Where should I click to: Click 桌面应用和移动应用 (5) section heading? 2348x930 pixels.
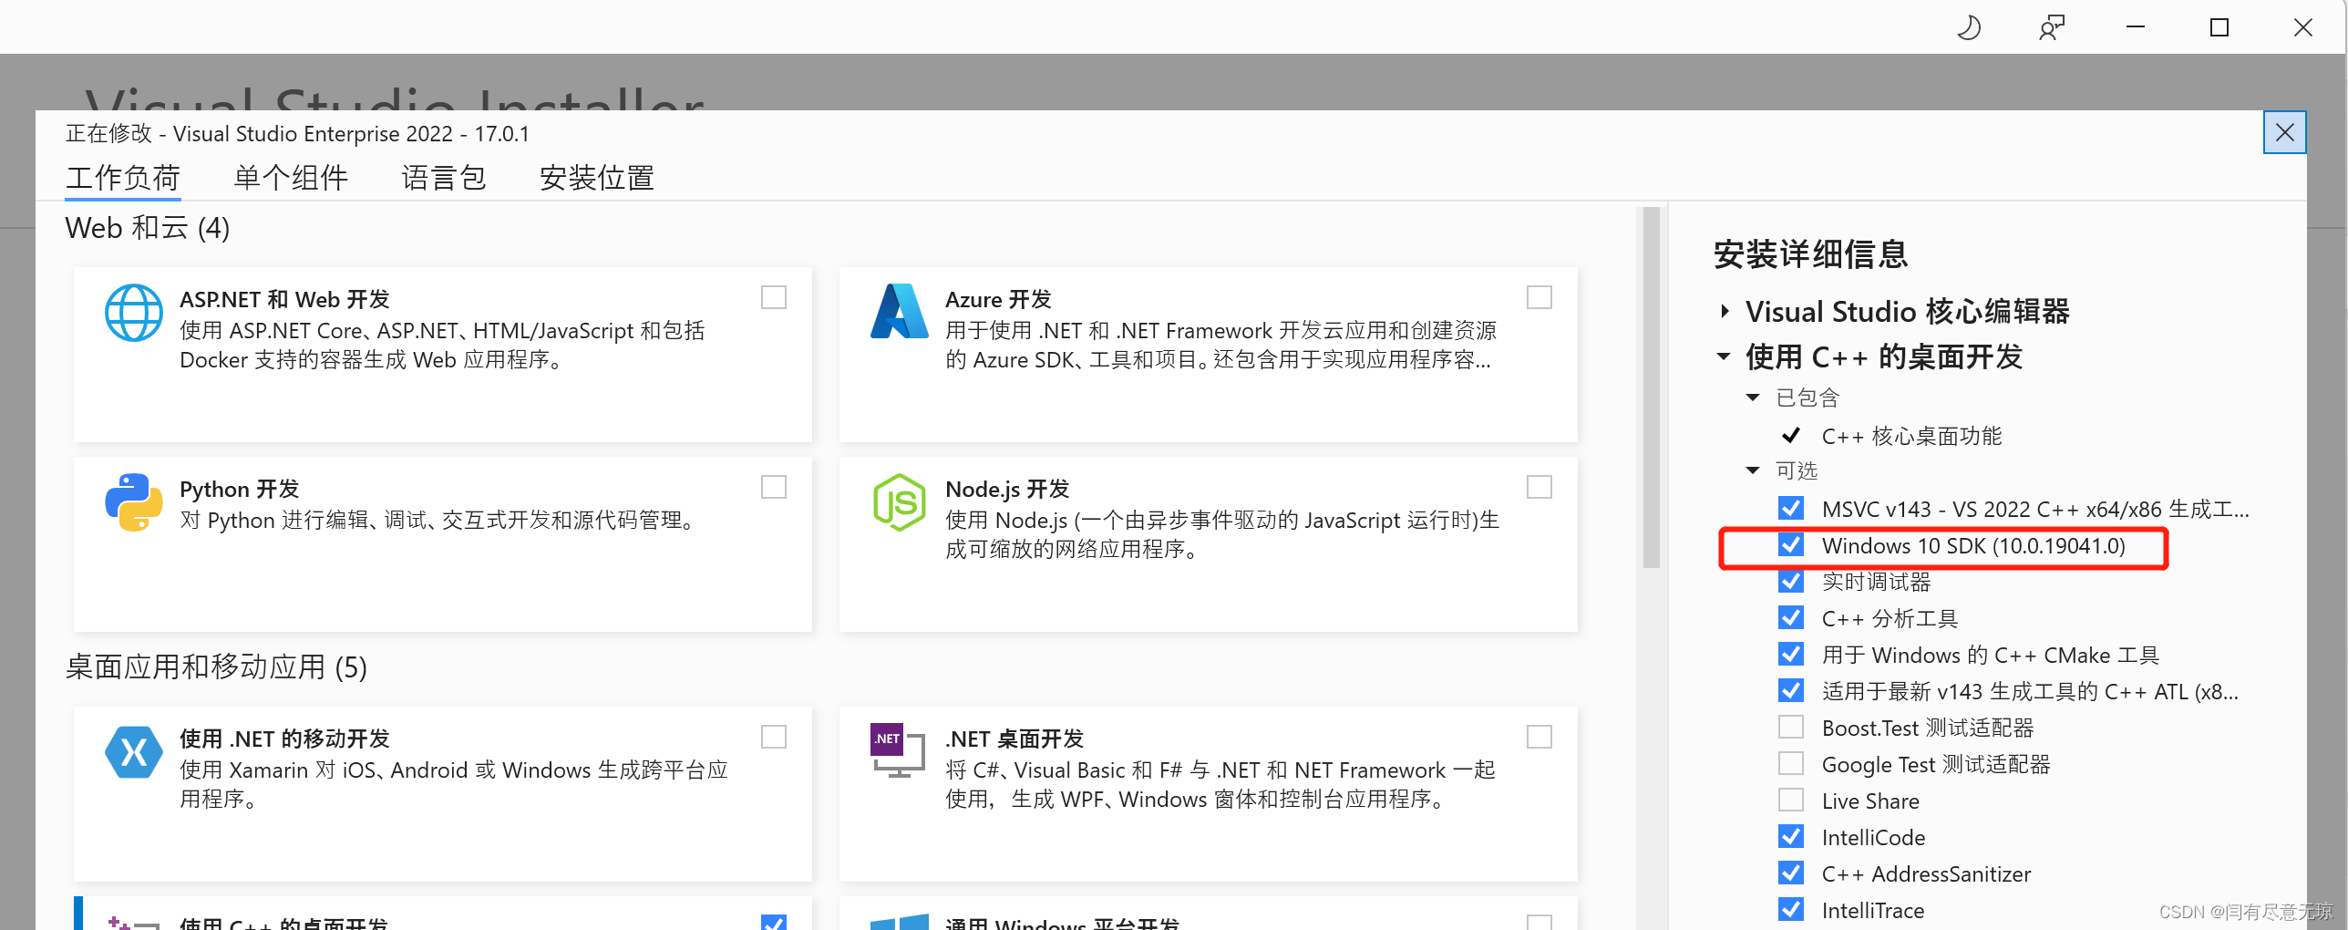[216, 667]
